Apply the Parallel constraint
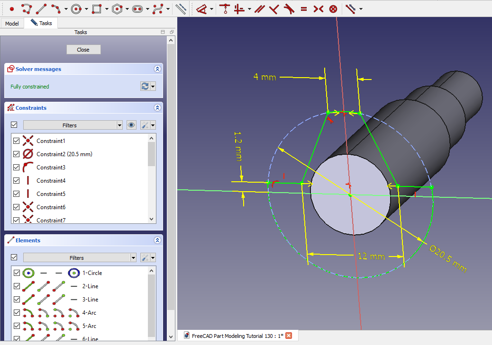The height and width of the screenshot is (345, 492). pyautogui.click(x=259, y=9)
